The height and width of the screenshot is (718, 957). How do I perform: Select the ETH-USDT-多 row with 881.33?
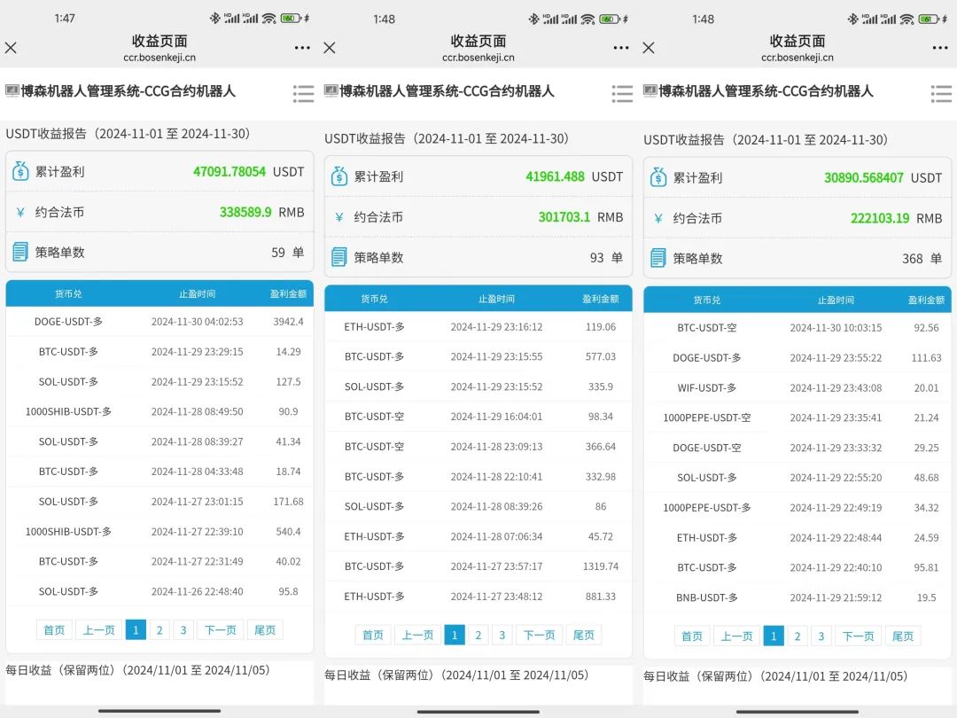click(x=478, y=597)
